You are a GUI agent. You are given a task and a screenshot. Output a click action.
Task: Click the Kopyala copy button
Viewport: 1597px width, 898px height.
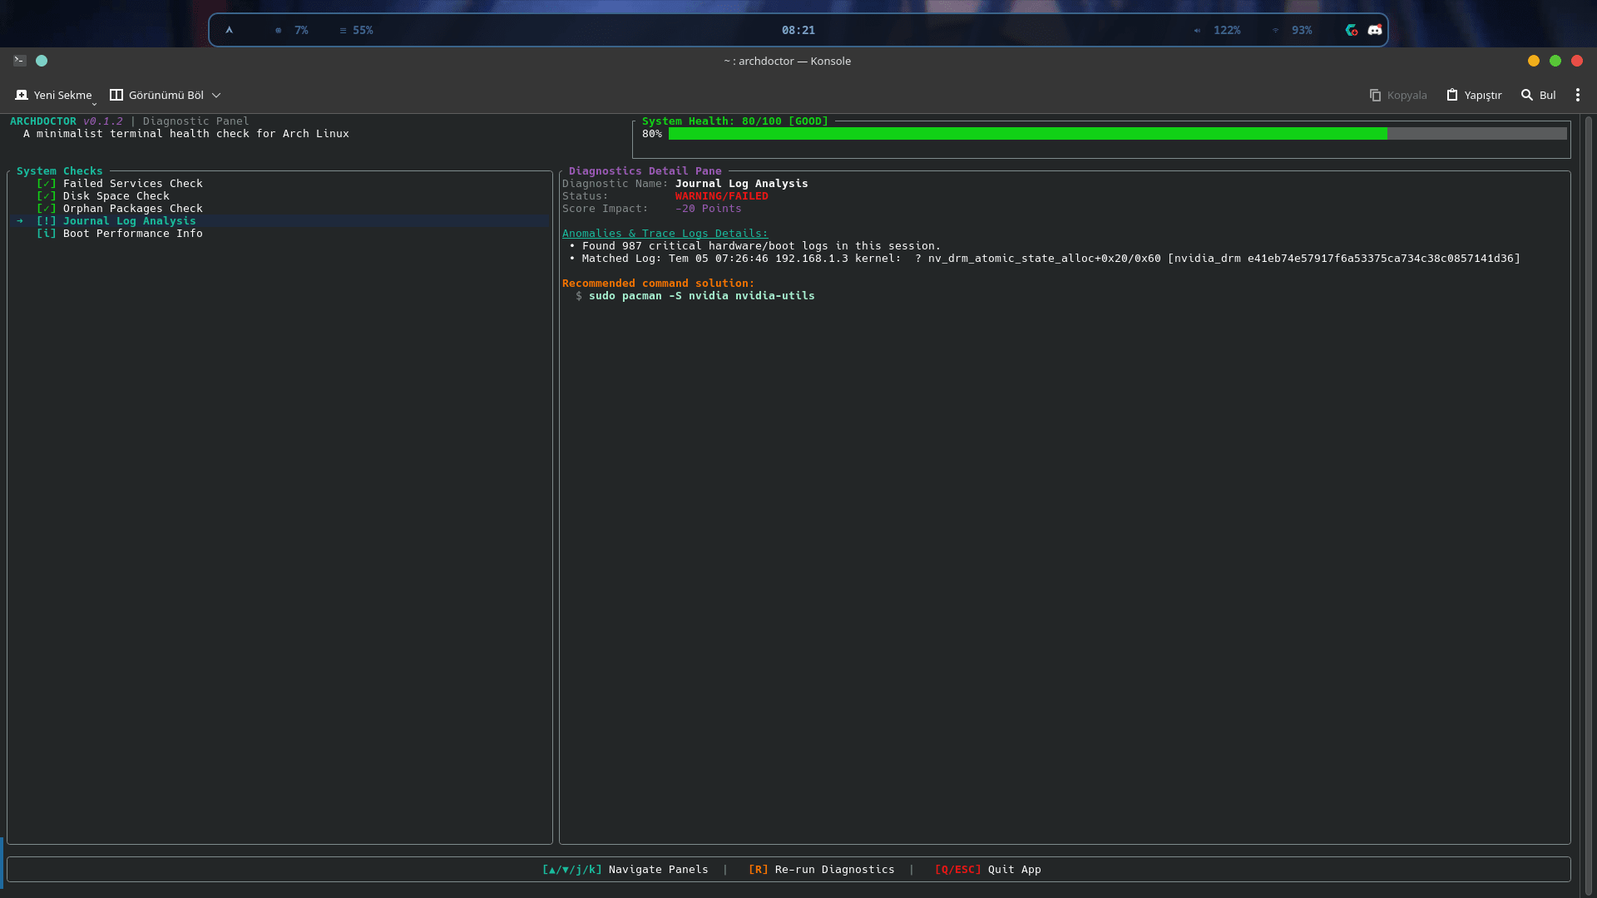coord(1398,95)
